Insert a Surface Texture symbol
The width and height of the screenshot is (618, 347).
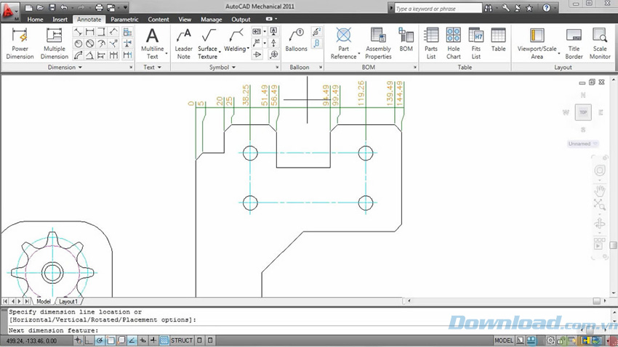coord(208,44)
